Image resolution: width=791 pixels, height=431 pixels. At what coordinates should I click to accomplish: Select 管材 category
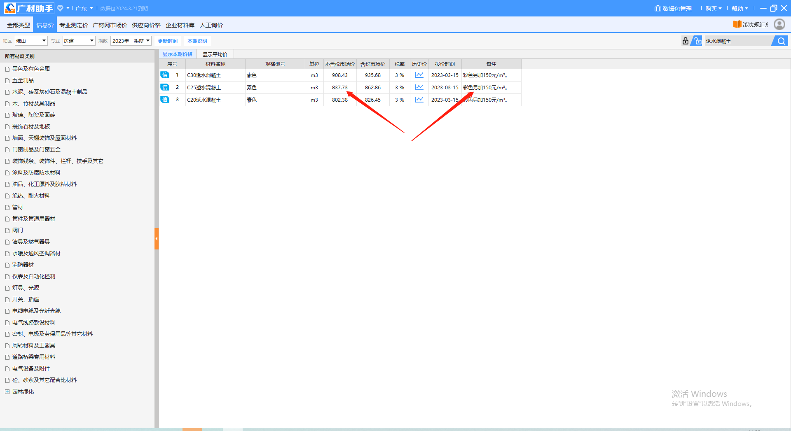click(18, 207)
